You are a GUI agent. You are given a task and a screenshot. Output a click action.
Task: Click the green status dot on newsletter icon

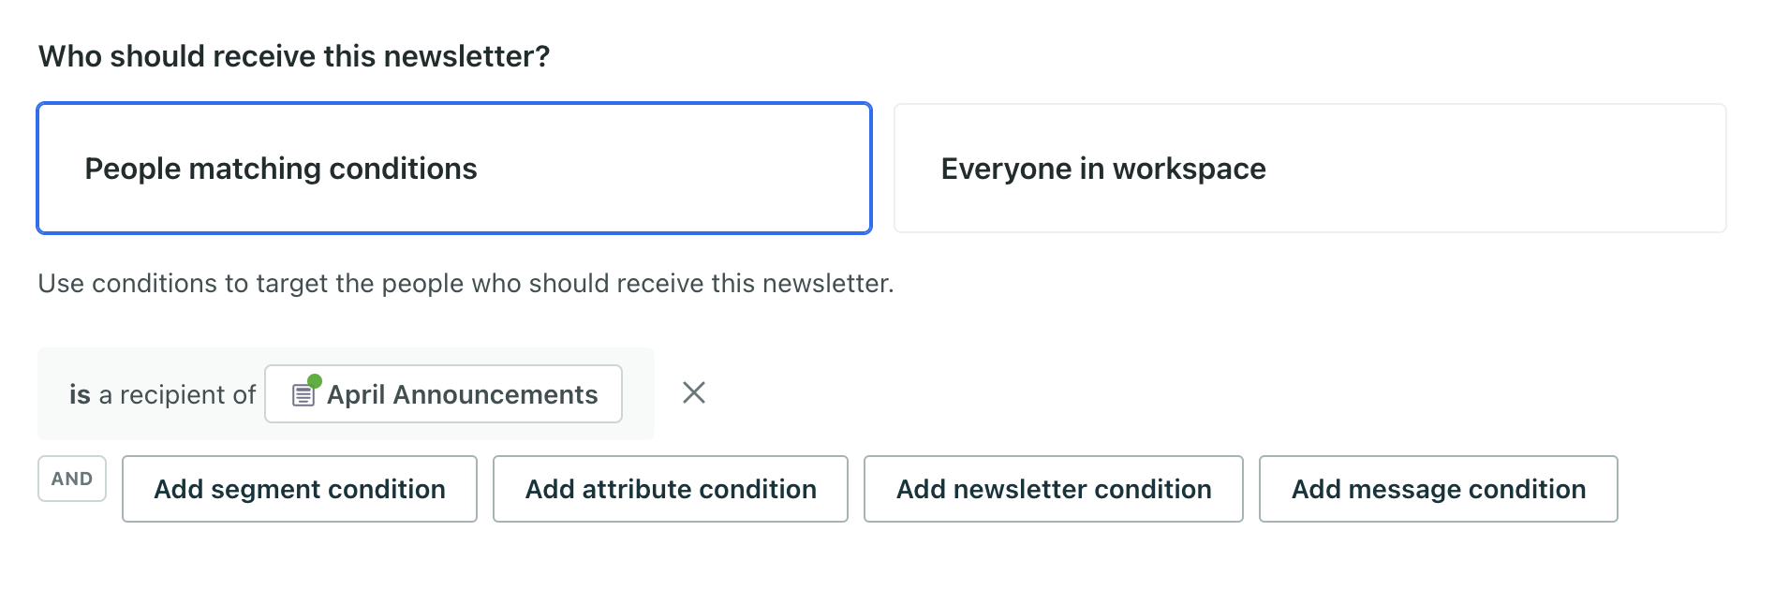coord(315,381)
